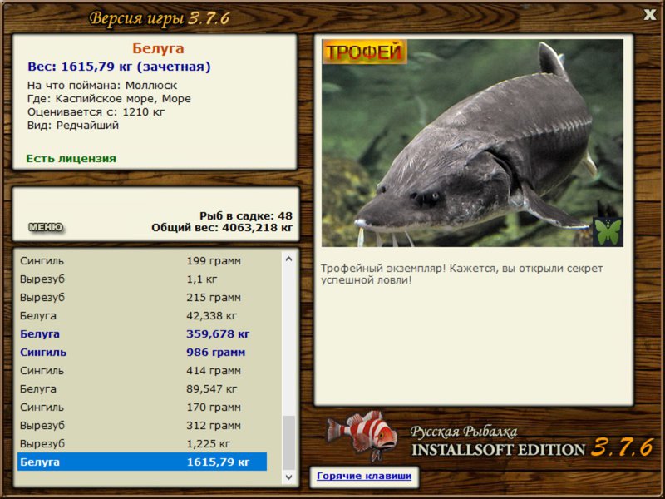Click the На что поймана: Моллюск line
Screen dimensions: 665x499
[102, 86]
